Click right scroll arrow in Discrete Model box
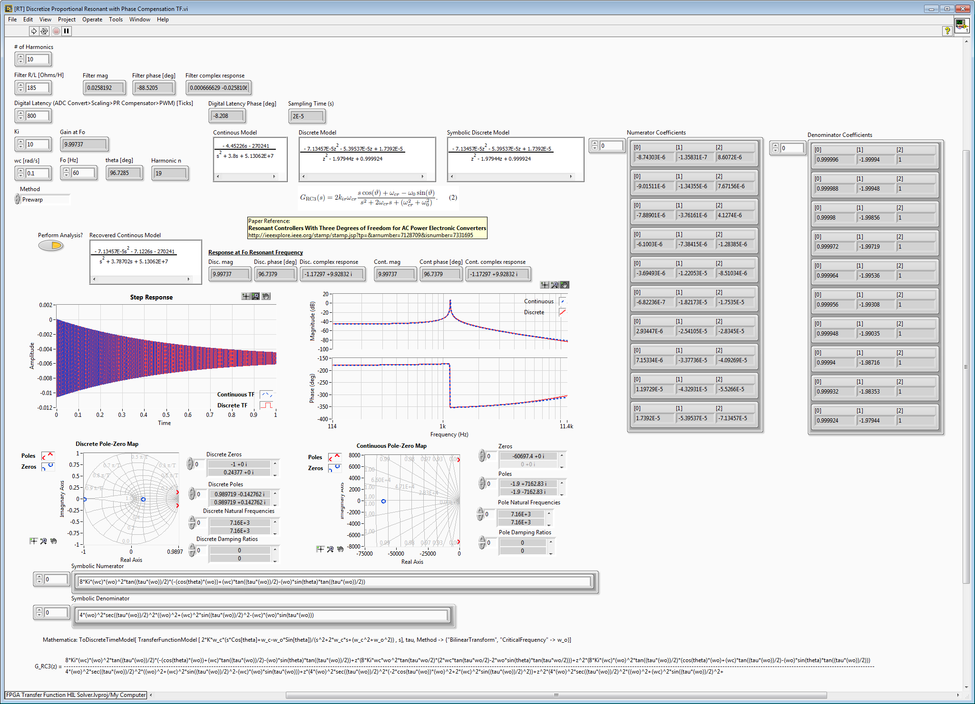Image resolution: width=975 pixels, height=704 pixels. tap(423, 176)
